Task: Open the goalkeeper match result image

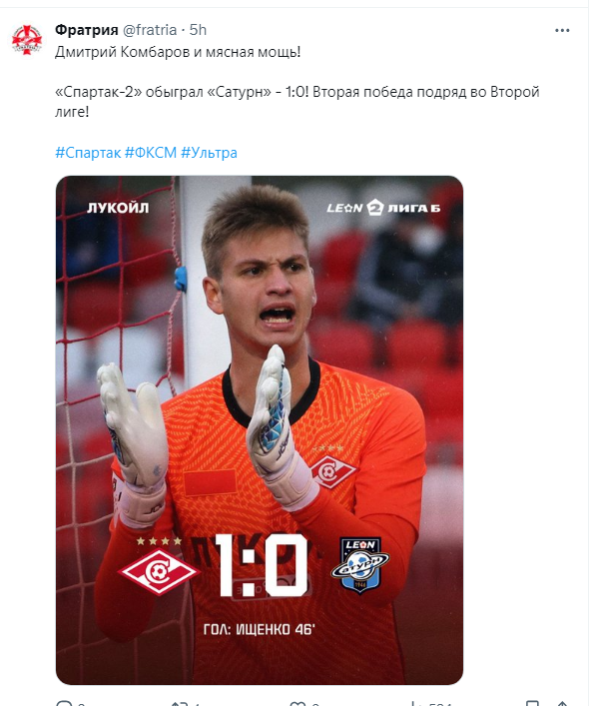Action: [260, 430]
